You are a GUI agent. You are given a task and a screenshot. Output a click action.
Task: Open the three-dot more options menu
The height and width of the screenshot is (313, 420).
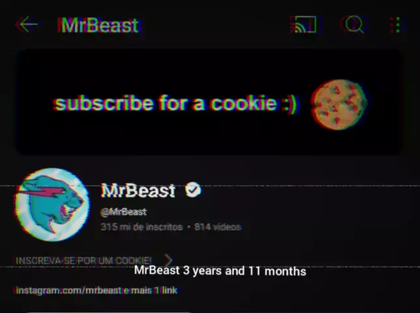398,25
